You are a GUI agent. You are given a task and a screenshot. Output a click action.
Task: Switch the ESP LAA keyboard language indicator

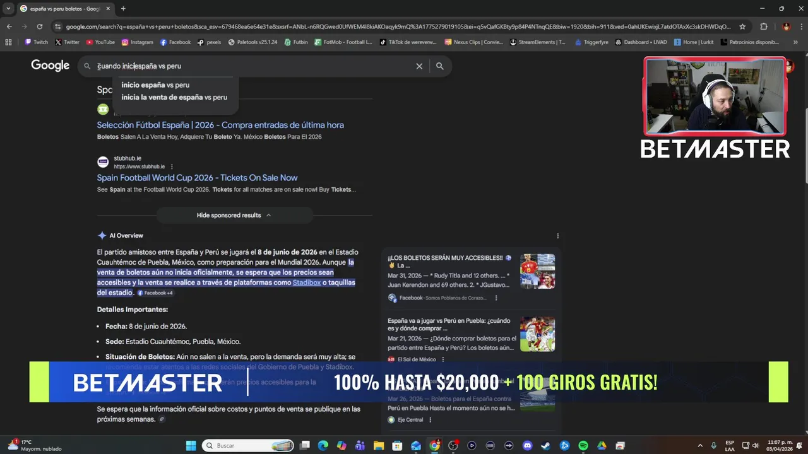730,446
